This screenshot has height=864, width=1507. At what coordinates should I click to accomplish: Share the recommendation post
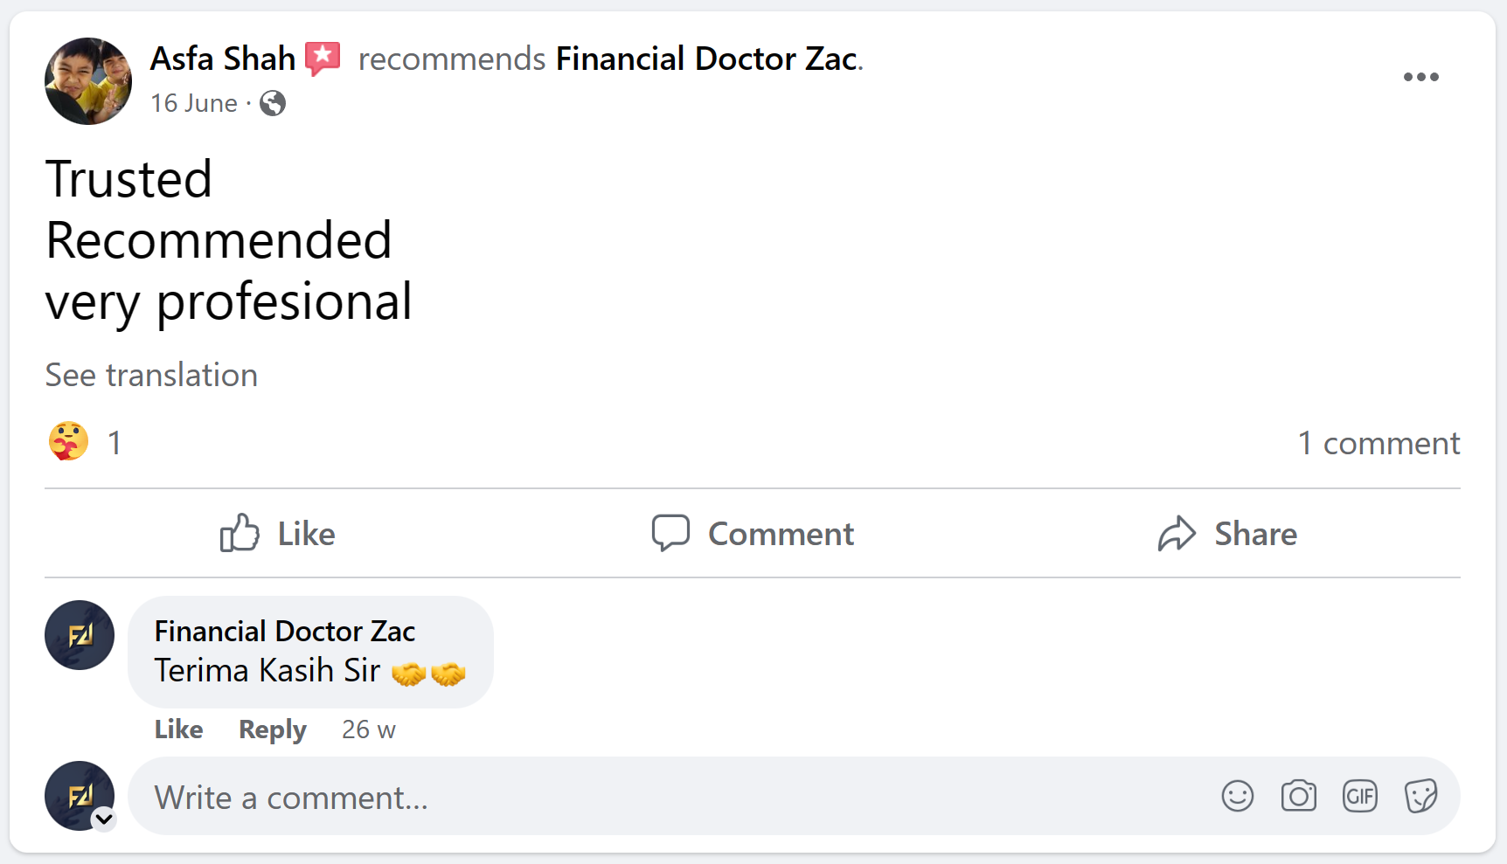coord(1227,533)
